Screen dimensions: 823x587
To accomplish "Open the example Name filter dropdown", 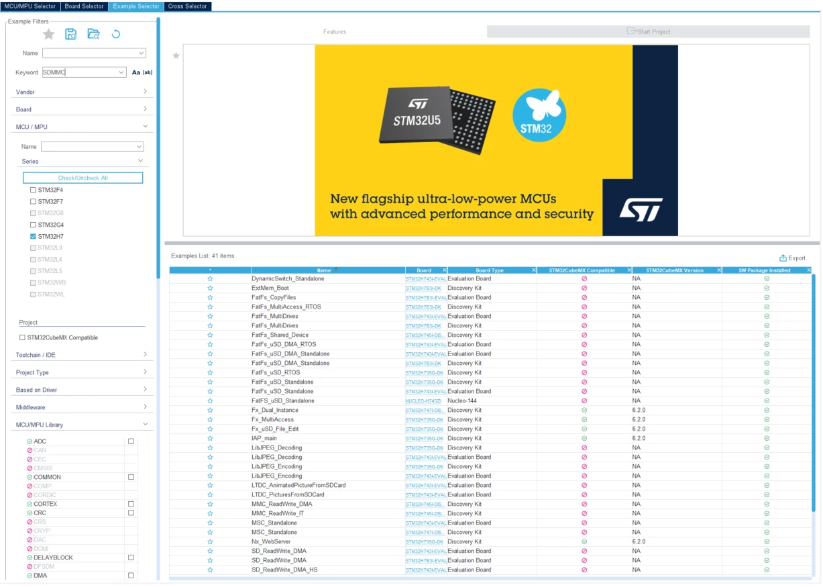I will click(x=142, y=53).
